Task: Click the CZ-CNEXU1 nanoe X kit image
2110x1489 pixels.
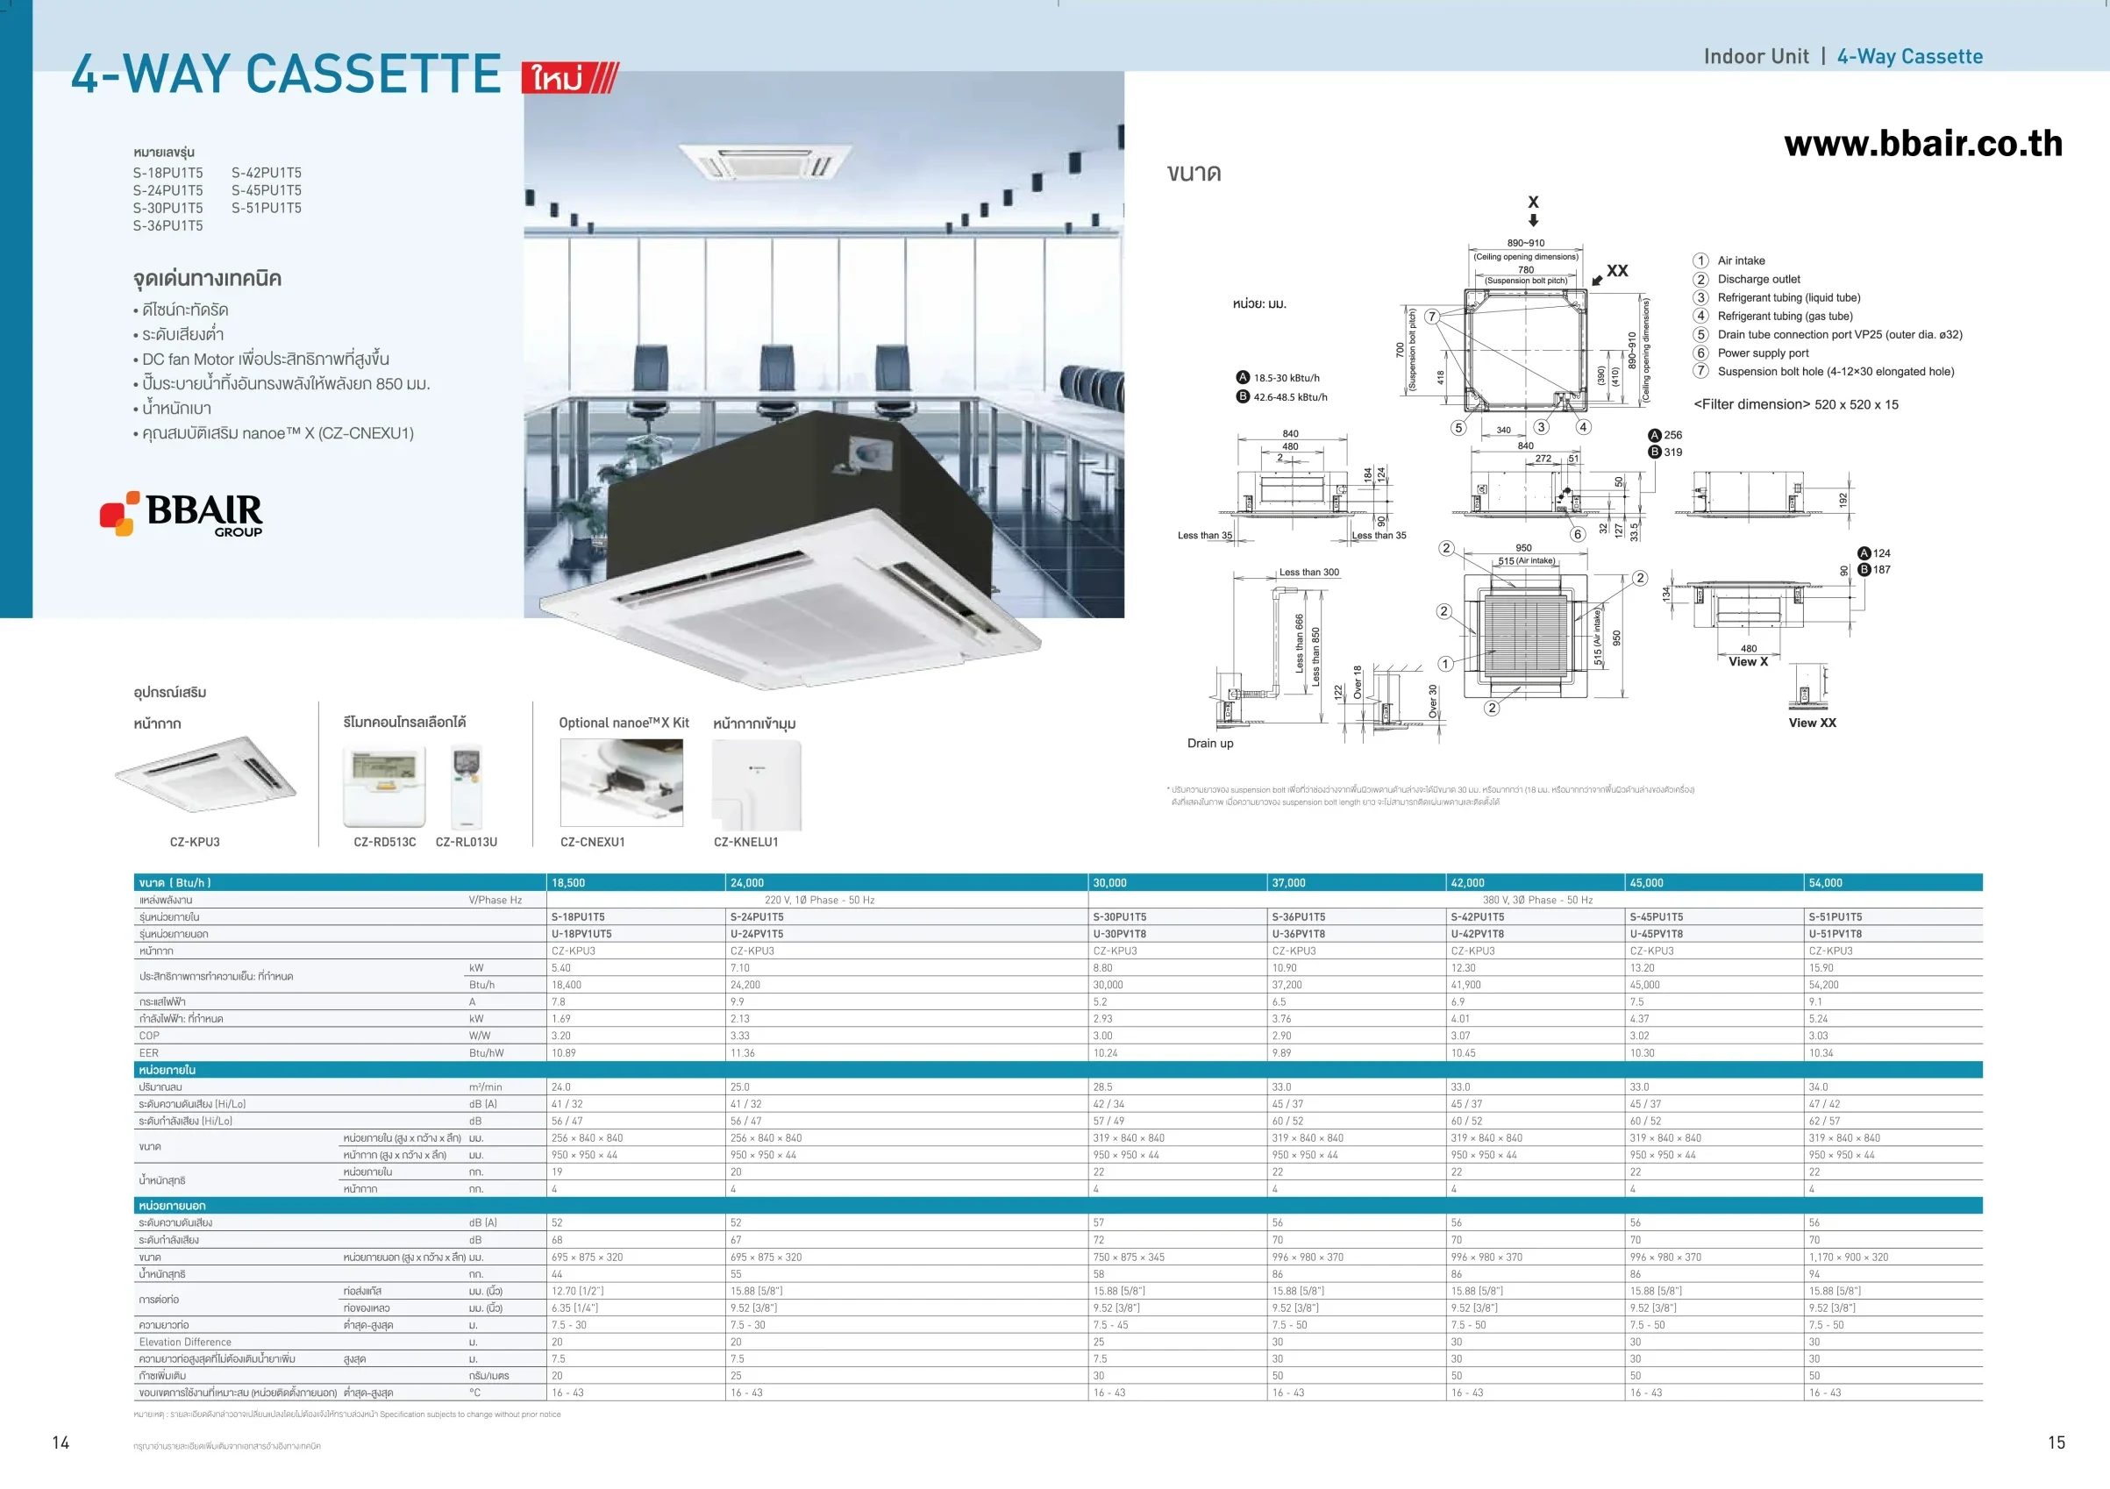Action: tap(621, 782)
